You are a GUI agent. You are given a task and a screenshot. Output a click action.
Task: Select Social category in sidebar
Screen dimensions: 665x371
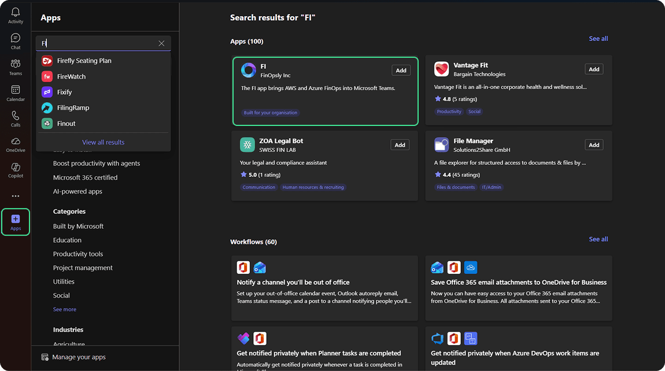61,295
